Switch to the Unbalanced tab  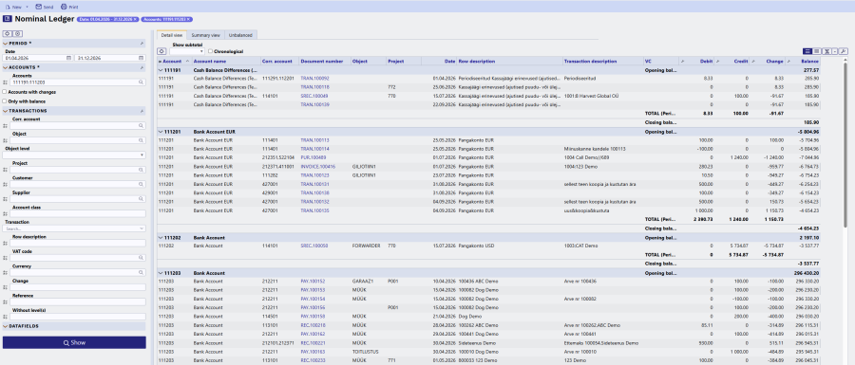(240, 35)
